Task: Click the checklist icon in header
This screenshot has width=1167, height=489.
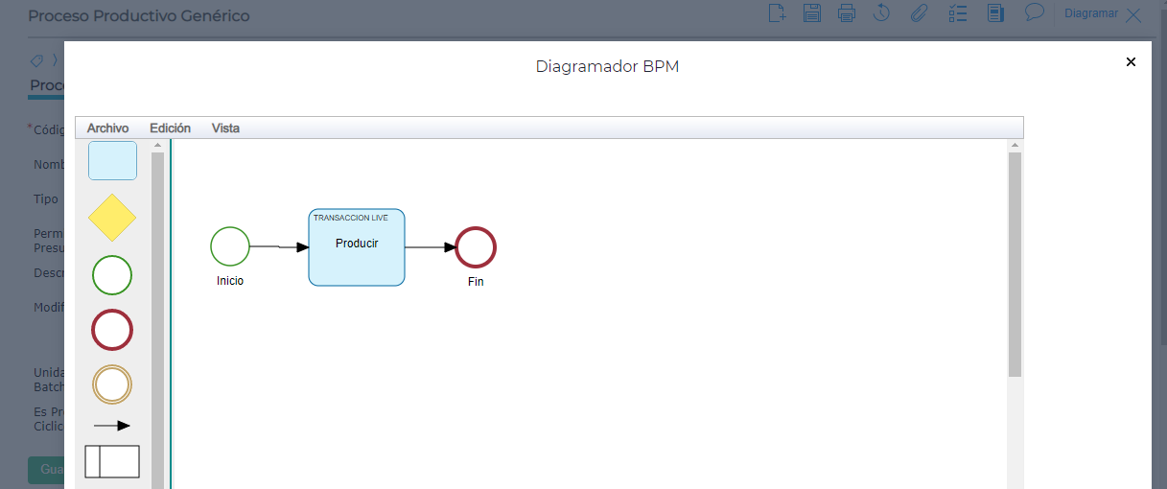Action: point(957,13)
